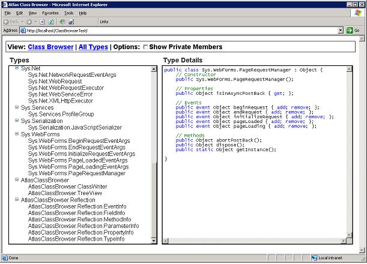This screenshot has width=367, height=264.
Task: Collapse the Sys.Services tree node
Action: [x=17, y=107]
